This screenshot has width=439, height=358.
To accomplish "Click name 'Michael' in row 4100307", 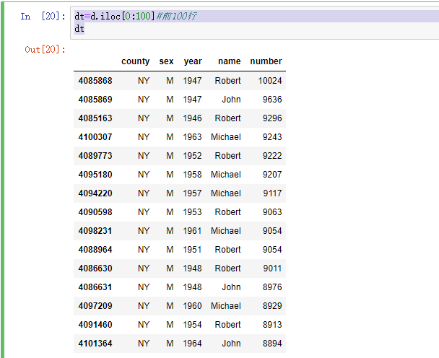I will pyautogui.click(x=226, y=137).
